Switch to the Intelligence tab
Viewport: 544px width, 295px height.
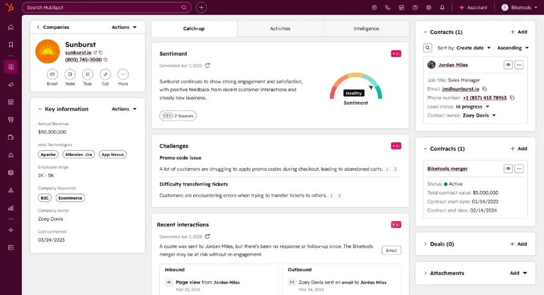(366, 28)
